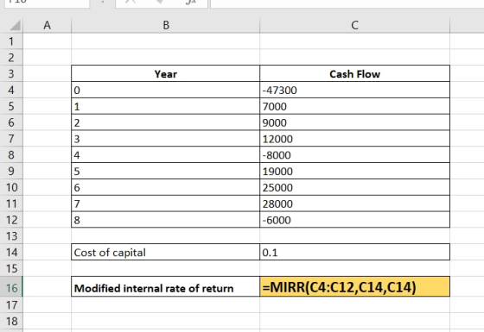Image resolution: width=484 pixels, height=332 pixels.
Task: Select cell with cash flow 19000
Action: tap(354, 171)
